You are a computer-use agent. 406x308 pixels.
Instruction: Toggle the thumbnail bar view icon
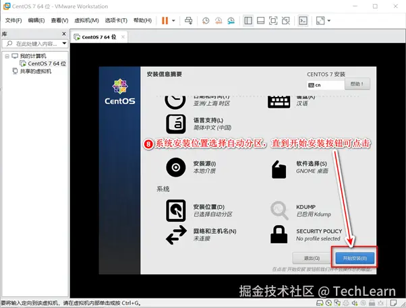260,20
